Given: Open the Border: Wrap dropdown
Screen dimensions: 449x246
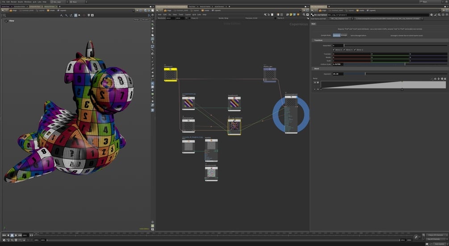Looking at the screenshot, I should [223, 18].
